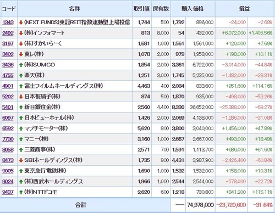Select the 8,000 holdings cell

(161, 33)
